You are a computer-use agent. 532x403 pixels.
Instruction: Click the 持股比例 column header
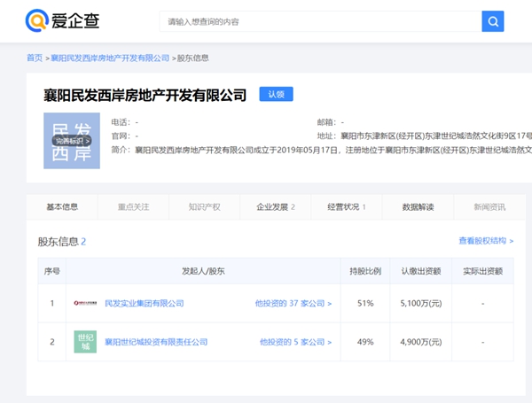point(365,271)
